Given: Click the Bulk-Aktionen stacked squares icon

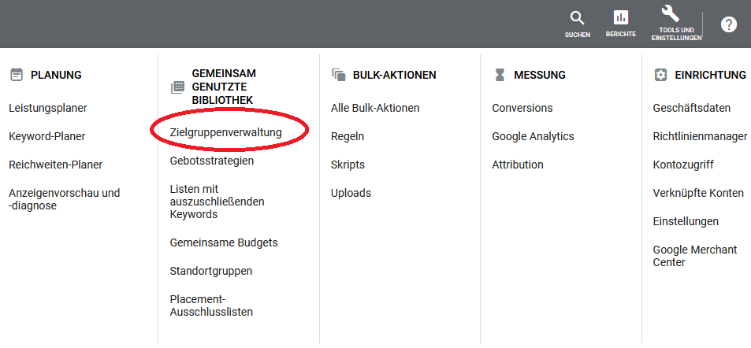Looking at the screenshot, I should pyautogui.click(x=339, y=75).
